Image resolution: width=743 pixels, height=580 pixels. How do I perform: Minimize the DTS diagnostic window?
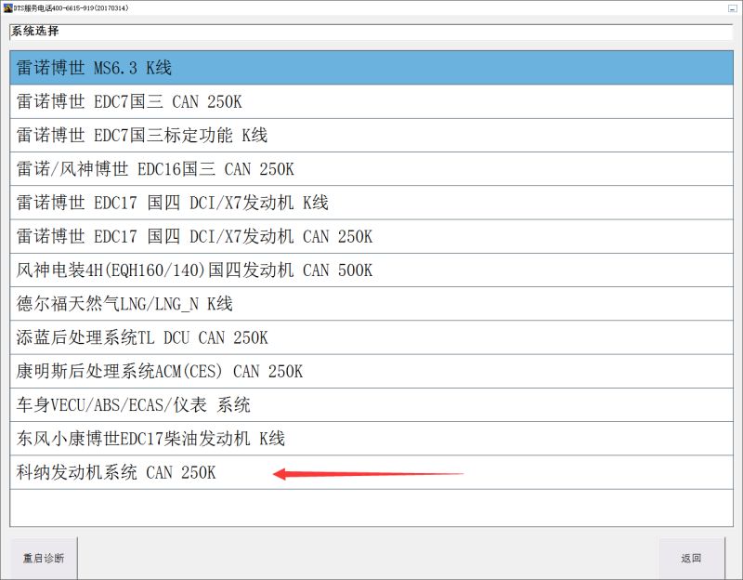click(732, 8)
